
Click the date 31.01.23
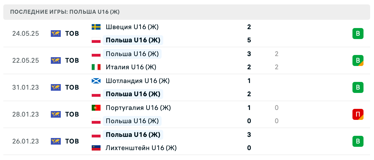coord(26,87)
